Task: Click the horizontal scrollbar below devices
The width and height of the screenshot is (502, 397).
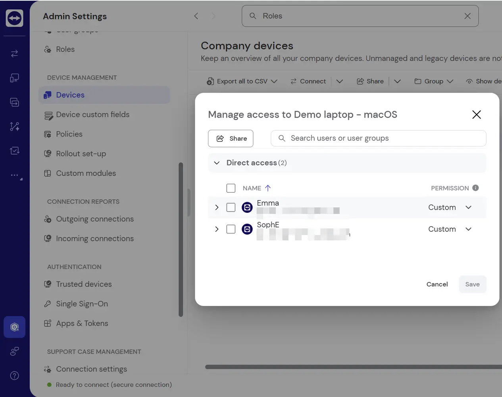Action: (353, 367)
